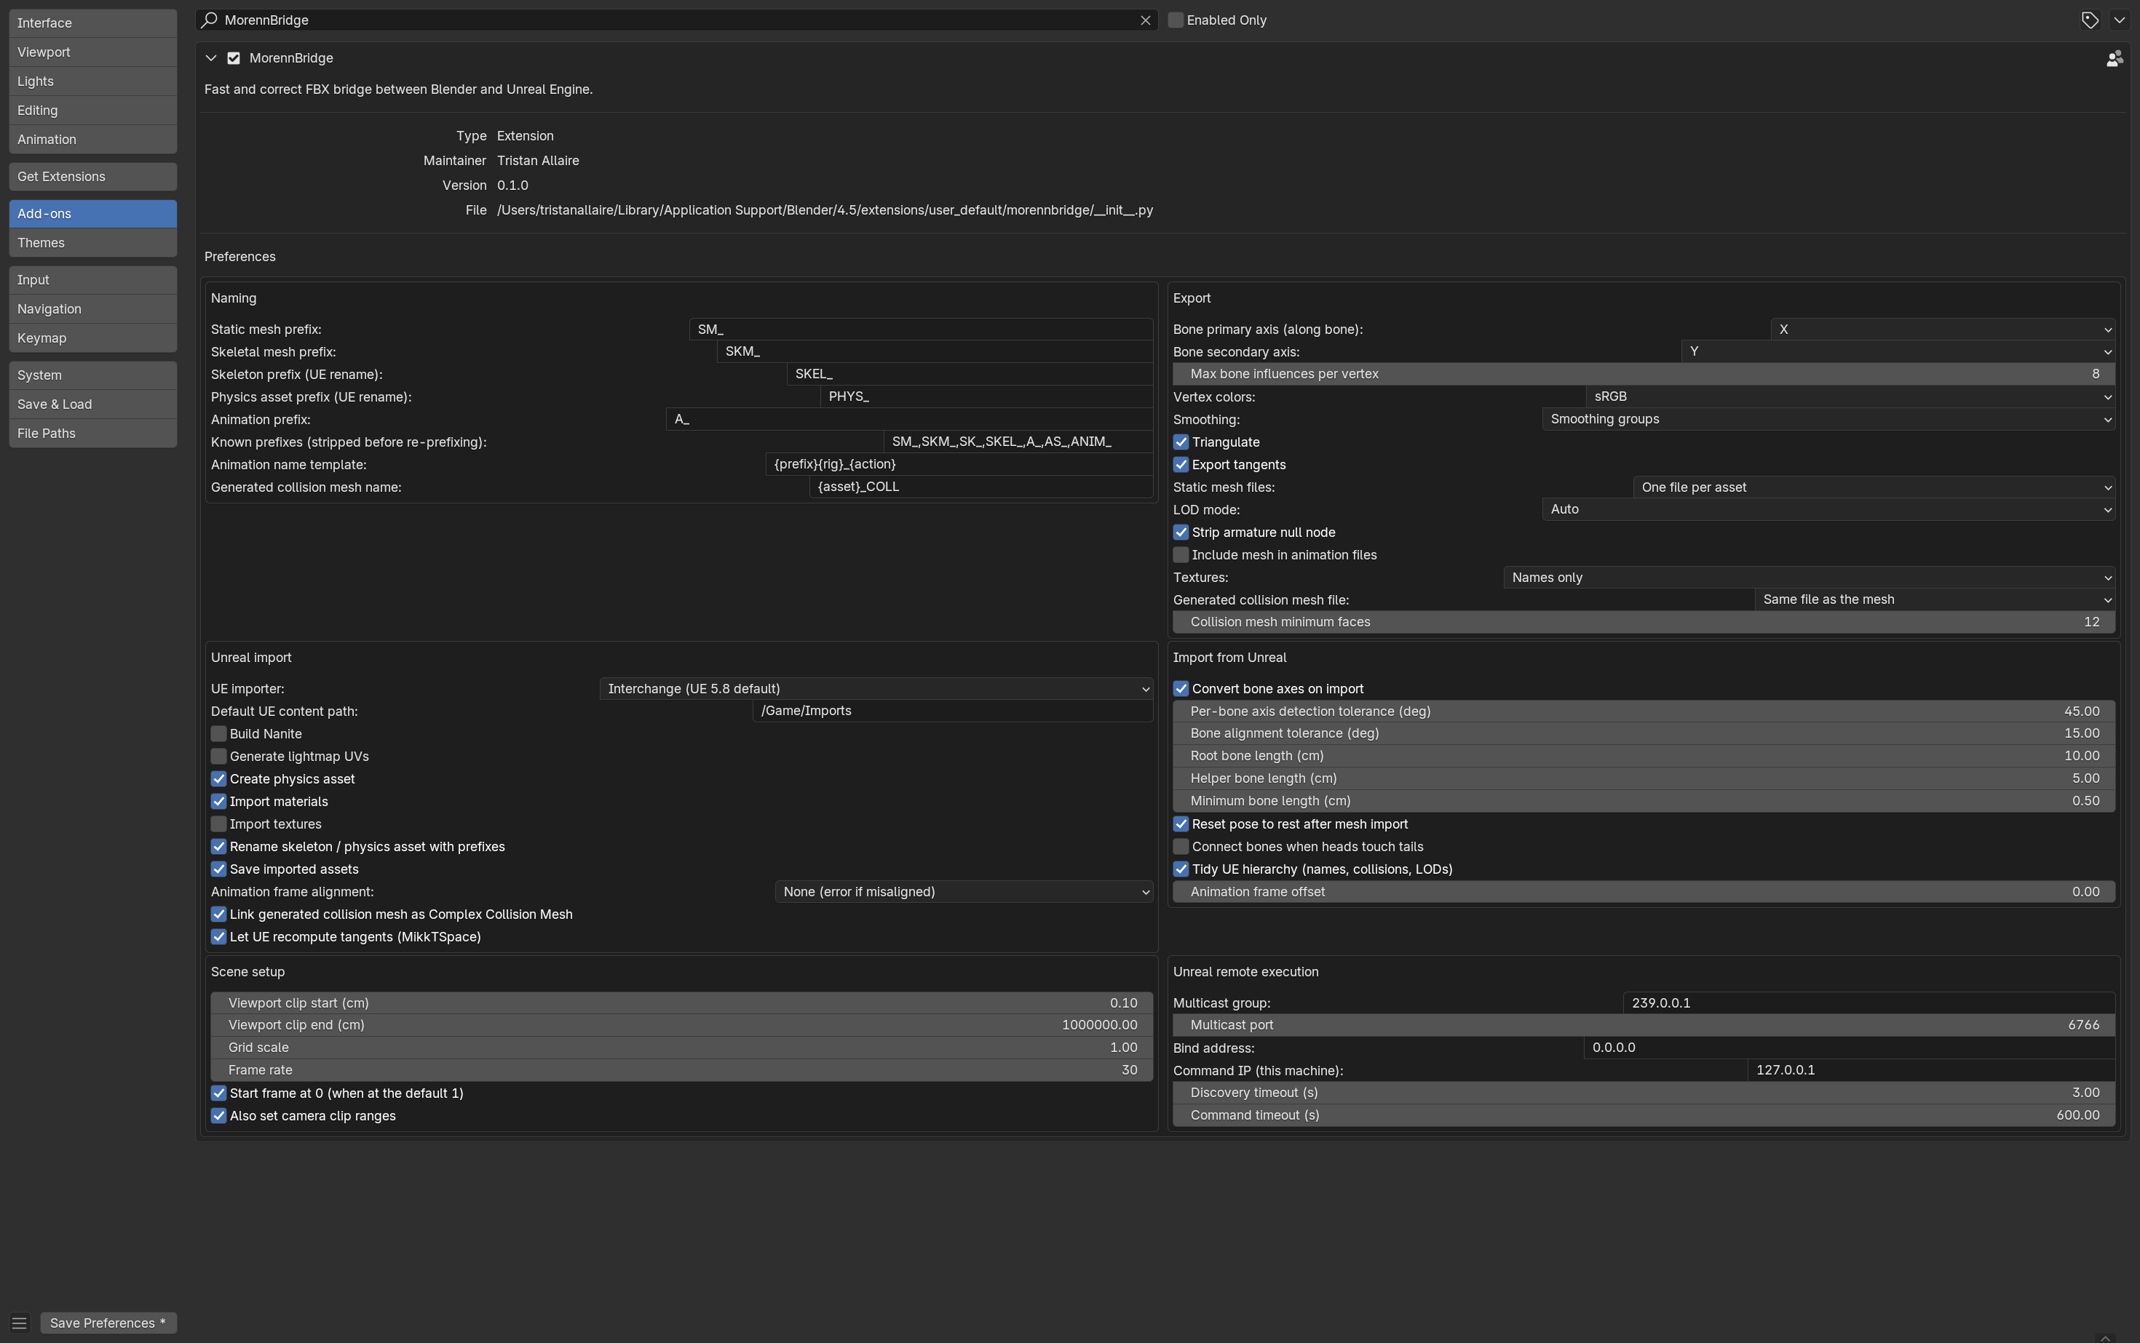
Task: Open the add-on tags filter icon
Action: click(2091, 20)
